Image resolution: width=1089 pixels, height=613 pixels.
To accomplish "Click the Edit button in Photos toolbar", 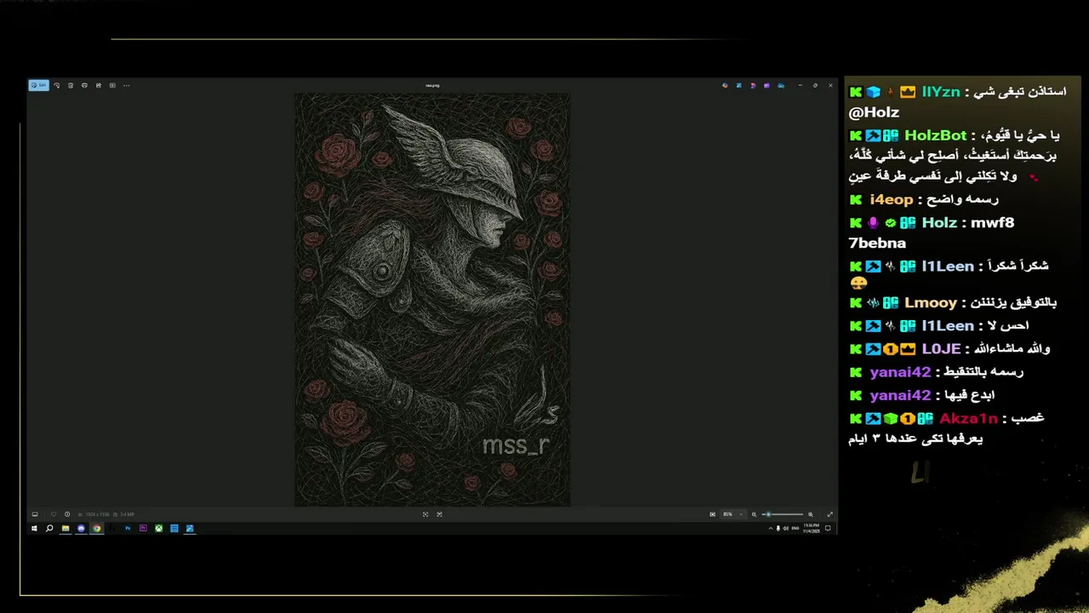I will click(x=38, y=85).
